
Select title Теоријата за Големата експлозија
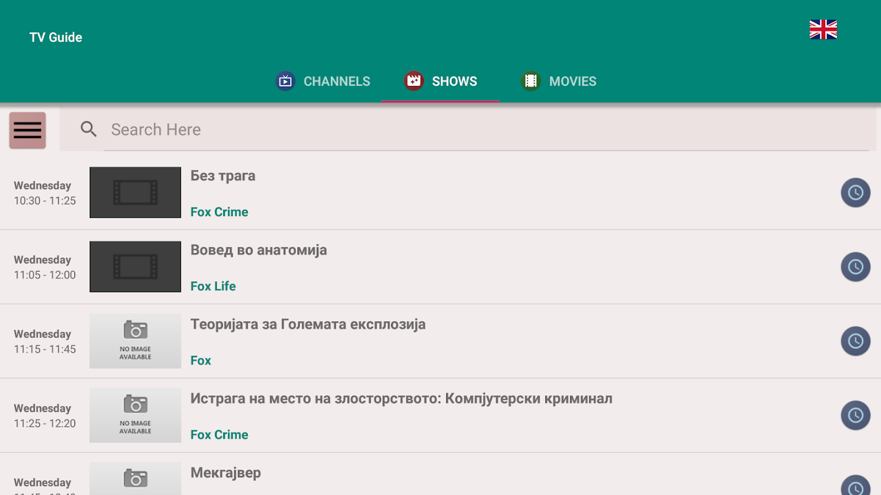pos(308,325)
